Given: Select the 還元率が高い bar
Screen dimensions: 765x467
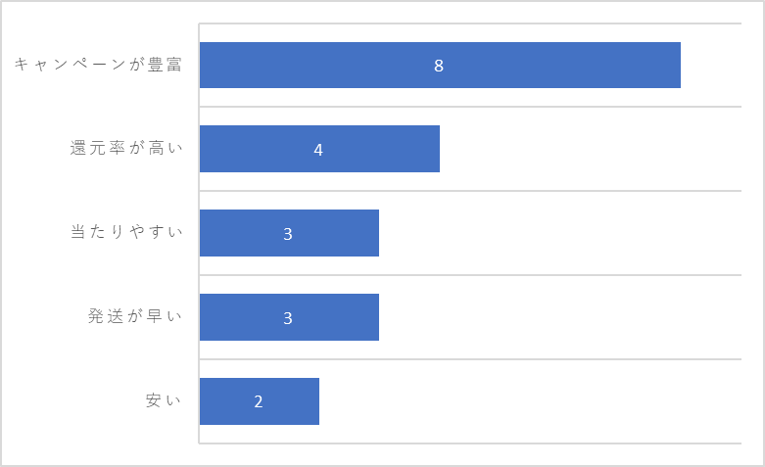Looking at the screenshot, I should pos(319,149).
